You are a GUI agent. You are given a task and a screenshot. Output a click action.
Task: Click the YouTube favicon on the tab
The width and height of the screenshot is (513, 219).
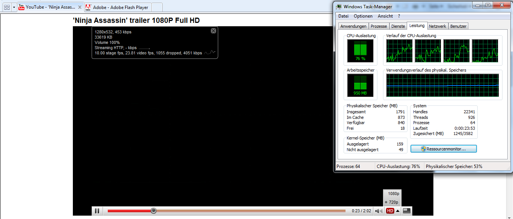click(21, 7)
